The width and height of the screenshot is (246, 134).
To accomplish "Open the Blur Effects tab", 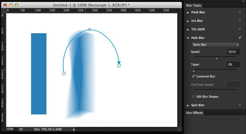I will pos(194,113).
